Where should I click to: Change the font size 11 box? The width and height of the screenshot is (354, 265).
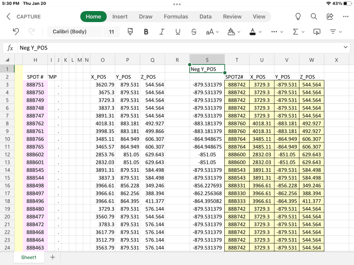pyautogui.click(x=112, y=31)
